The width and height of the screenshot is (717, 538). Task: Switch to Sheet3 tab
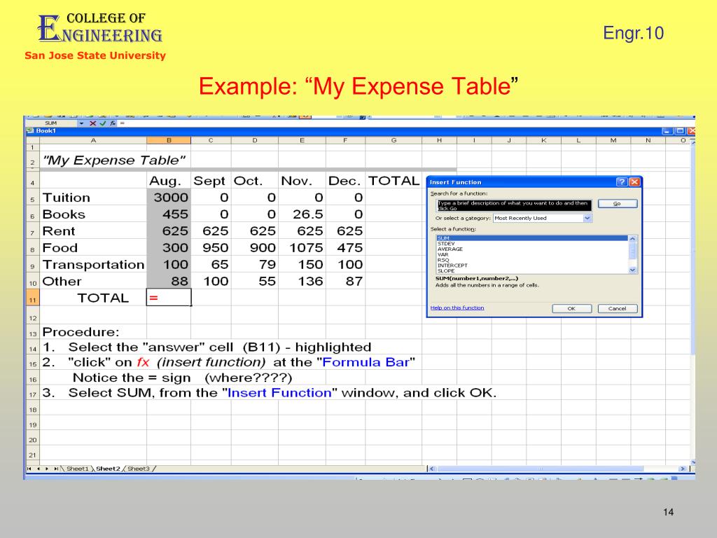(139, 469)
